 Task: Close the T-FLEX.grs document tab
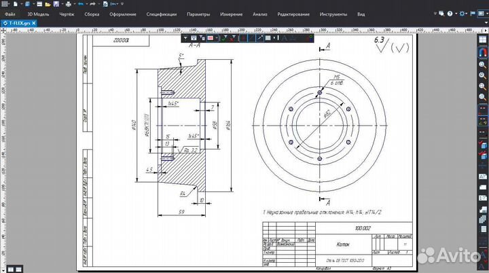(x=34, y=23)
